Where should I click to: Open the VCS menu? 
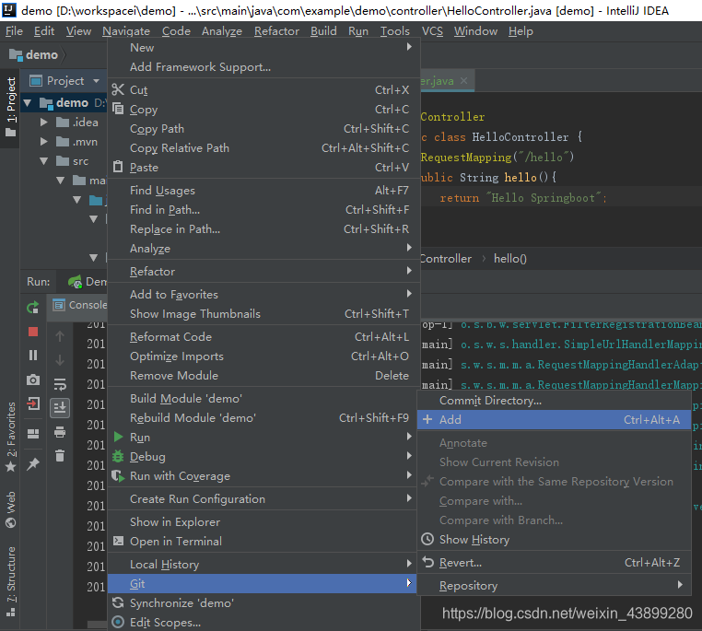432,31
